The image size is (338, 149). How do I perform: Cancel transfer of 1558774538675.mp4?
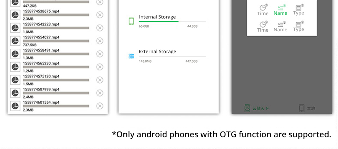point(100,15)
